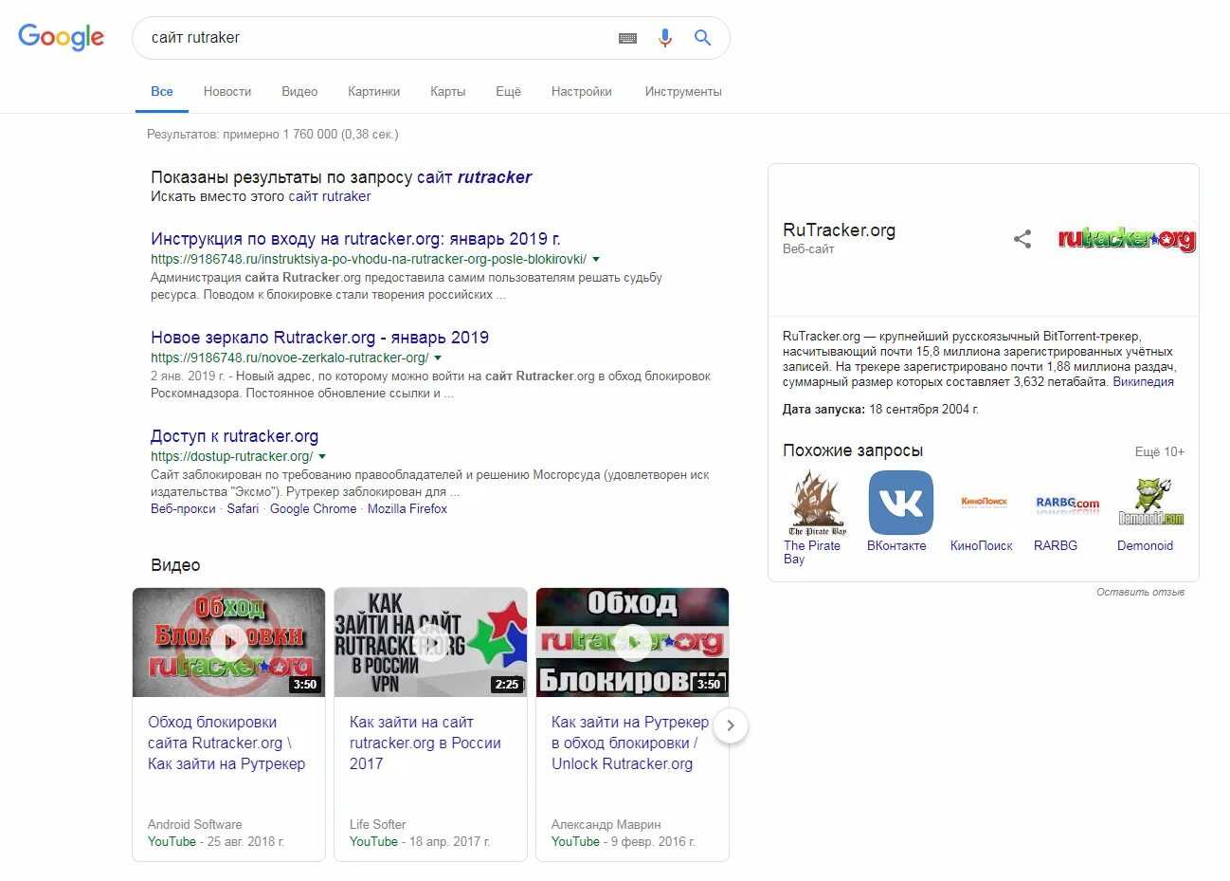Search instead for 'сайт rutraker'

(x=330, y=196)
